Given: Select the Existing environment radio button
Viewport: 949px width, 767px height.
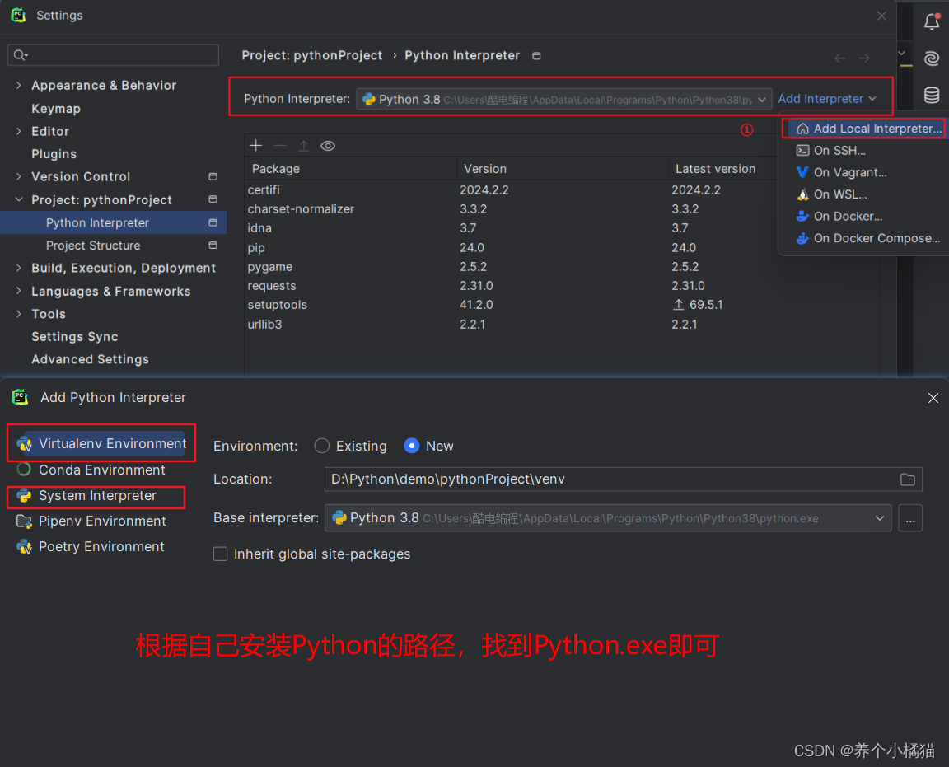Looking at the screenshot, I should (322, 447).
